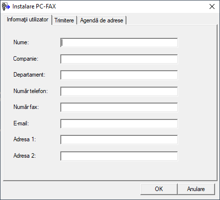220x200 pixels.
Task: Click the Număr telefon input field
Action: [x=119, y=91]
